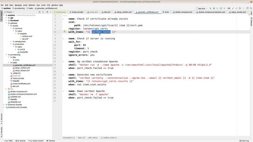Switch to the setup_docker.yml editor tab
253x142 pixels.
pyautogui.click(x=238, y=12)
